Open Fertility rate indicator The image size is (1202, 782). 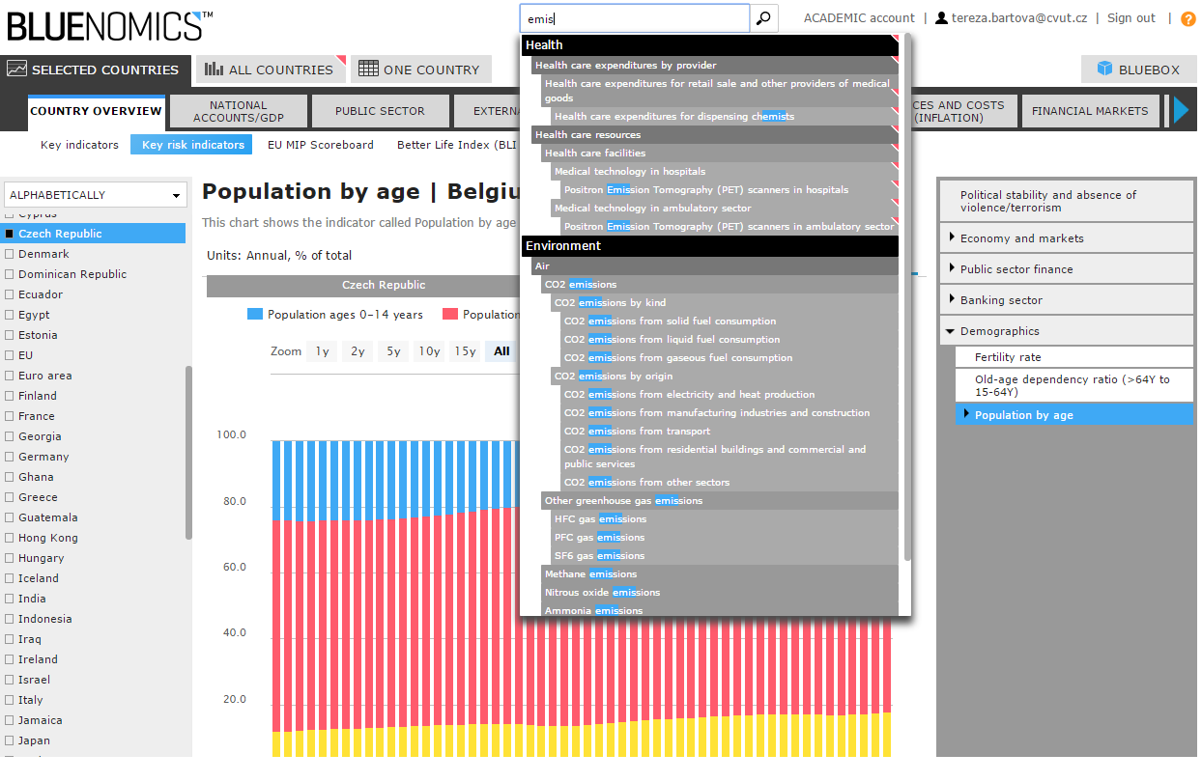(x=1074, y=357)
